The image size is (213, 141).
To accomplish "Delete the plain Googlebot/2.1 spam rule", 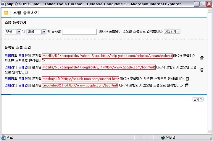I will [187, 85].
